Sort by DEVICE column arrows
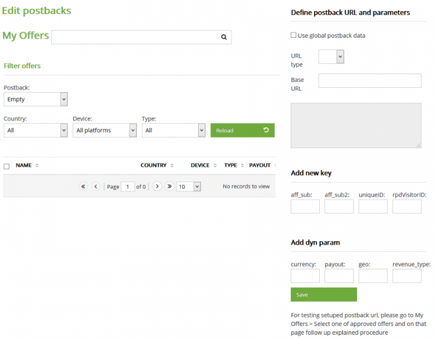436x340 pixels. (215, 166)
